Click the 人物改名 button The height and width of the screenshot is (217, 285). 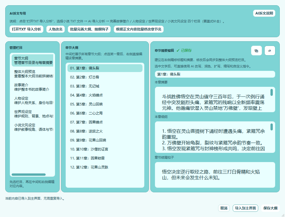click(x=56, y=29)
